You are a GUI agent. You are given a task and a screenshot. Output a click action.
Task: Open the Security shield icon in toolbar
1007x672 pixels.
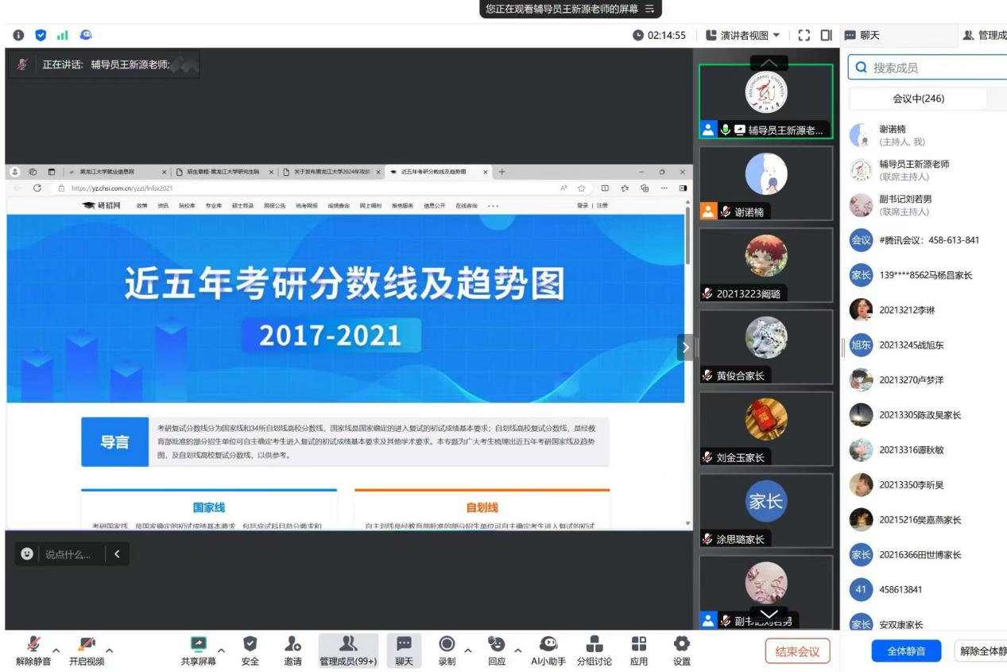point(249,644)
